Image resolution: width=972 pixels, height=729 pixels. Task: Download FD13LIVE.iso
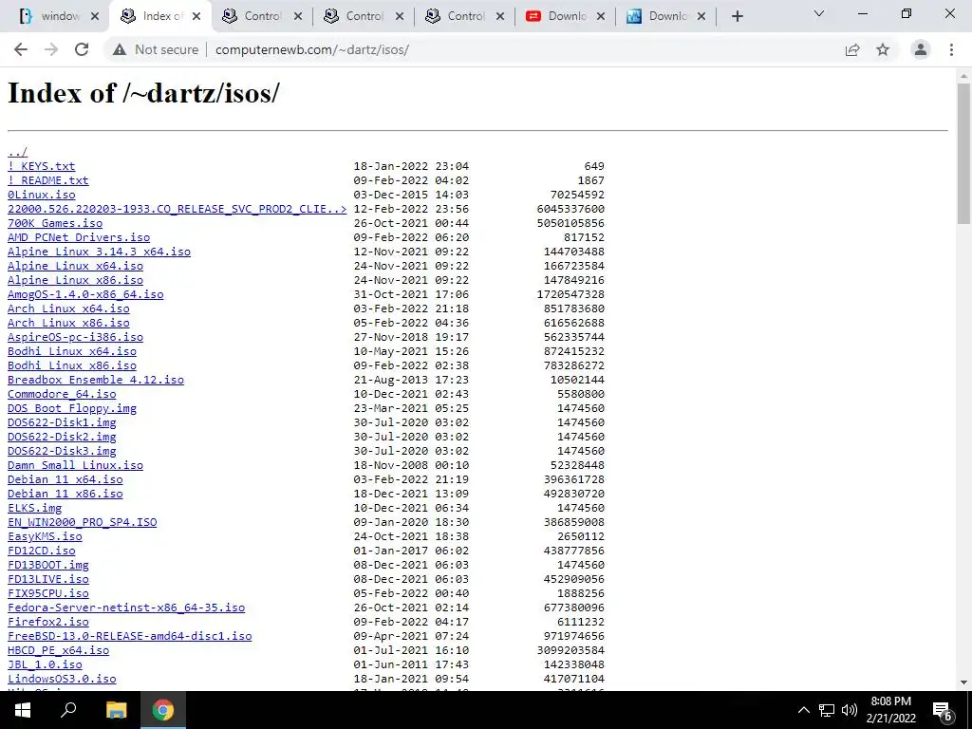click(47, 580)
